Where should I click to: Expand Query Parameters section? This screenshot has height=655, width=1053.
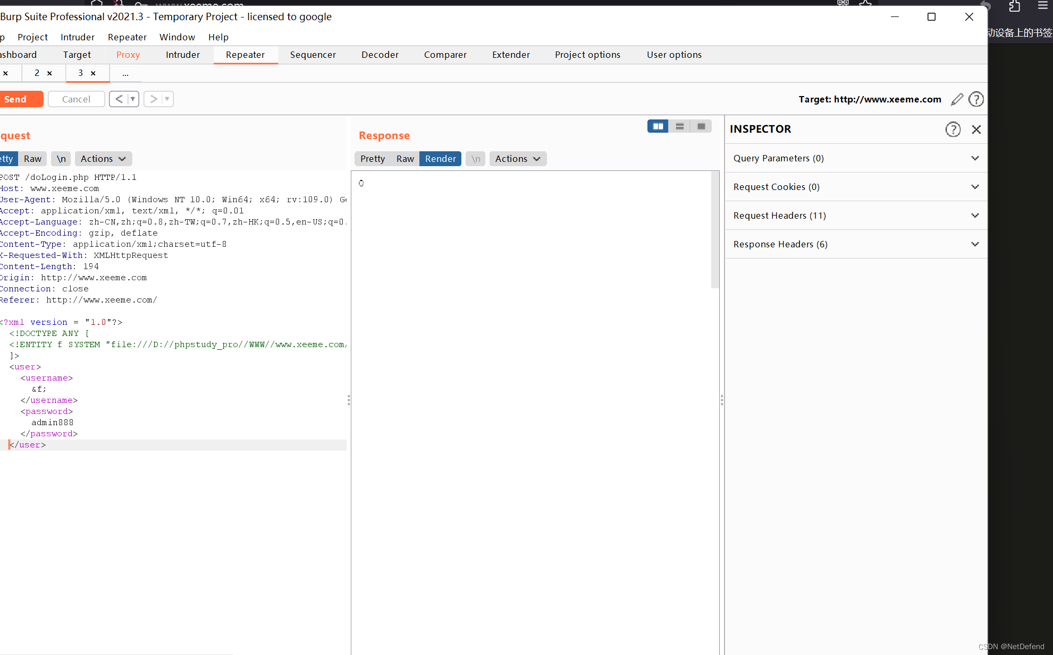click(x=856, y=158)
